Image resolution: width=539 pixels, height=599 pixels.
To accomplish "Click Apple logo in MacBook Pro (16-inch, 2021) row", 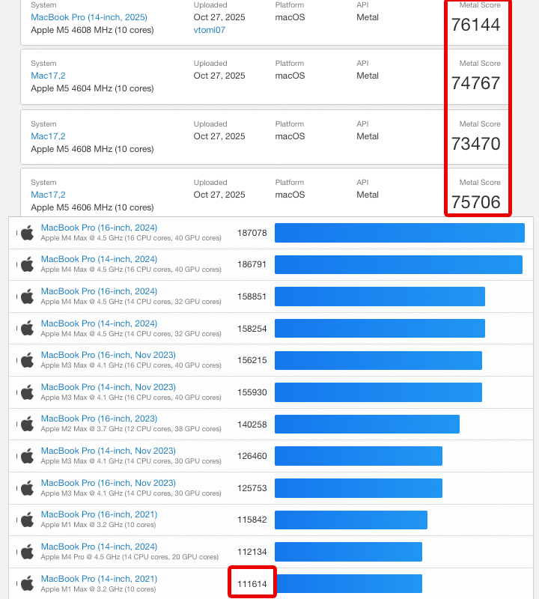I will click(x=28, y=520).
